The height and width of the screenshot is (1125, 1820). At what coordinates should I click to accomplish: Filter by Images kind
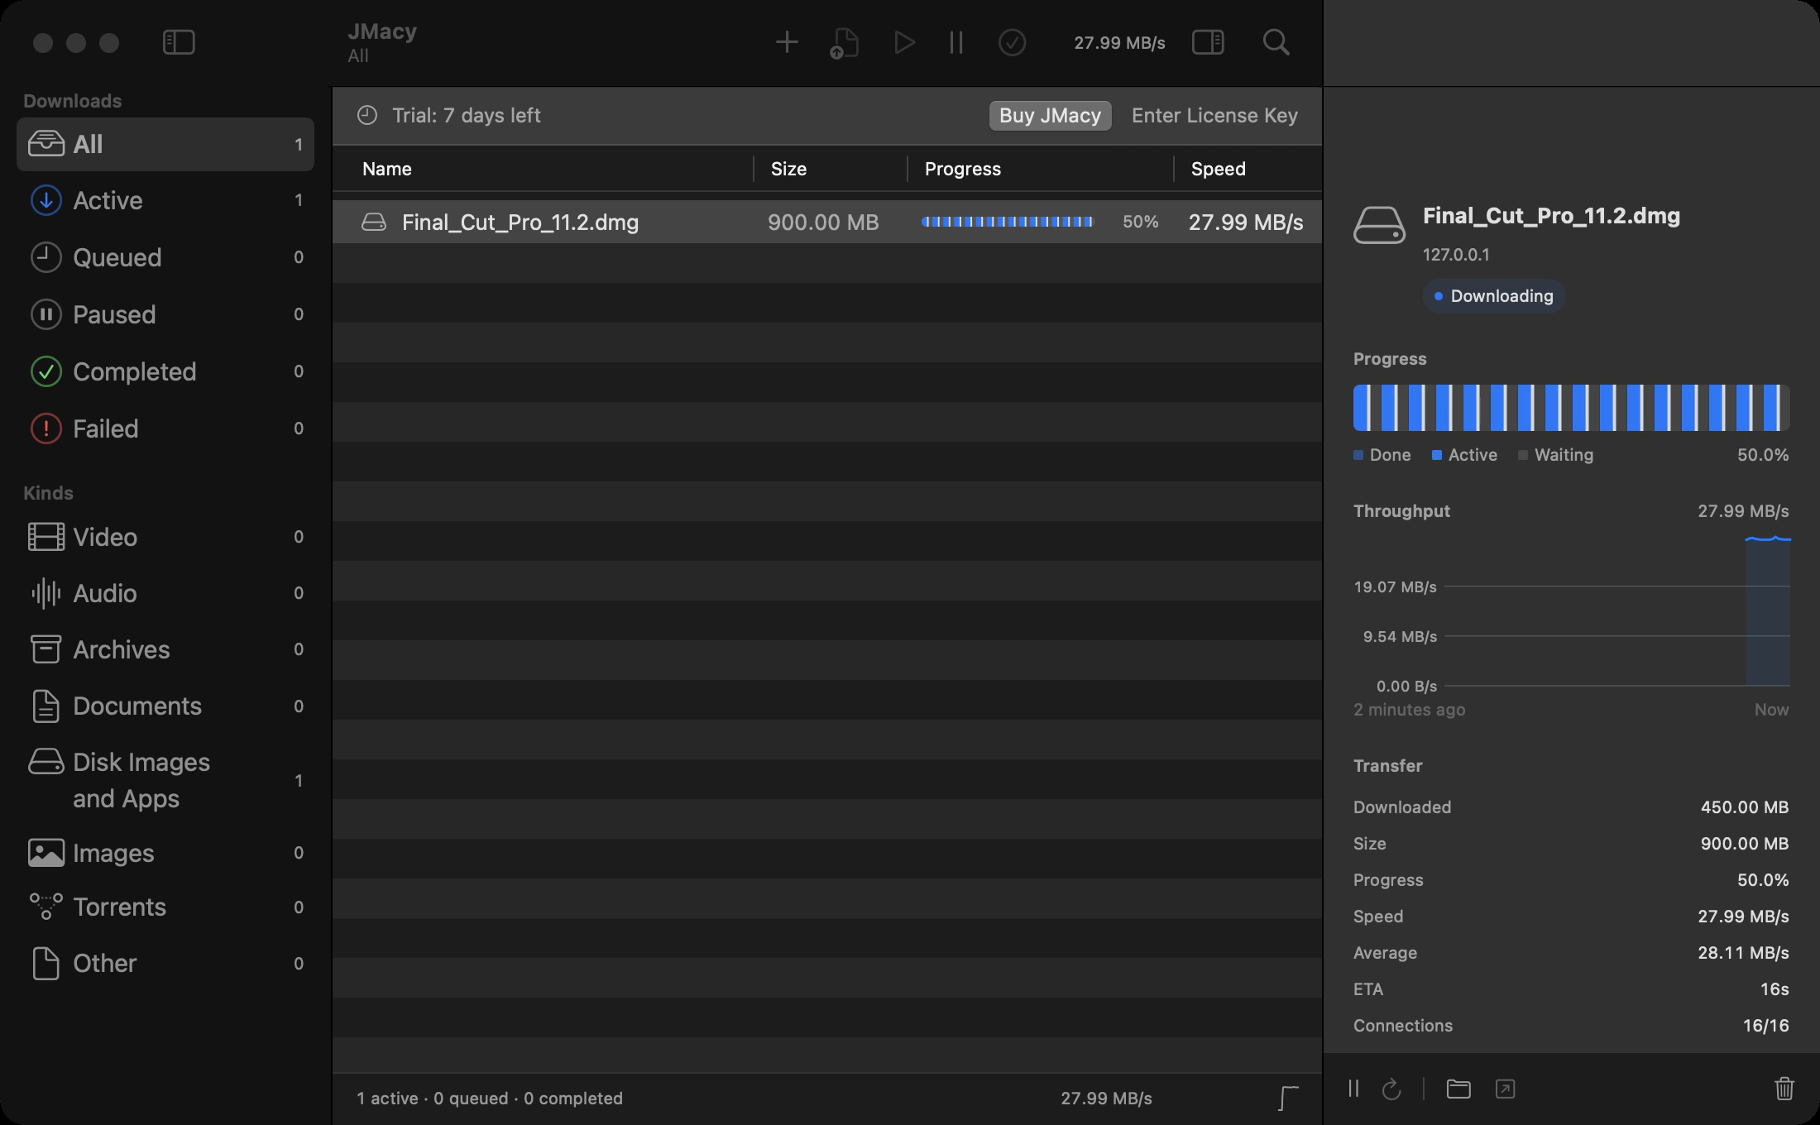165,853
